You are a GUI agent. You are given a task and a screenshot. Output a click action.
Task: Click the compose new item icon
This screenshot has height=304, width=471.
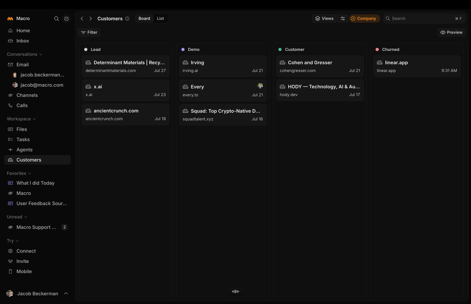coord(67,18)
